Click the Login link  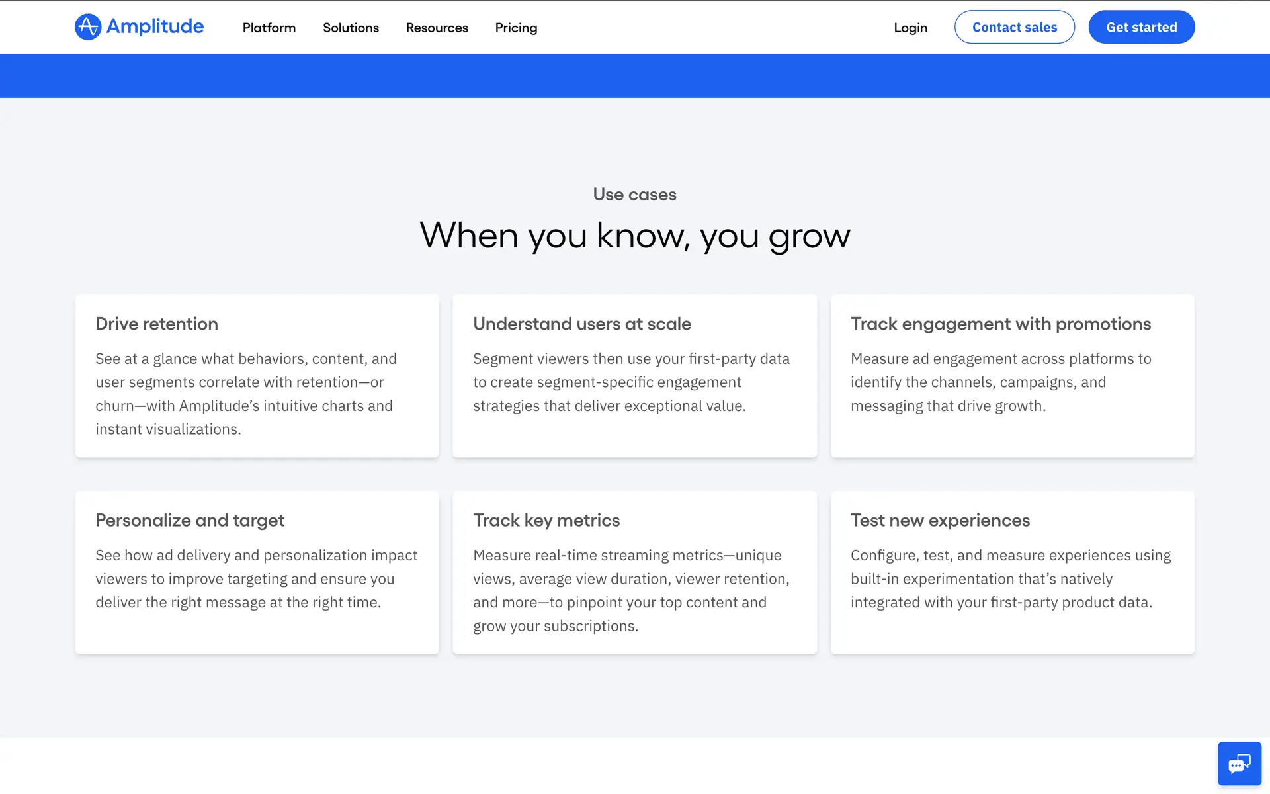coord(910,28)
